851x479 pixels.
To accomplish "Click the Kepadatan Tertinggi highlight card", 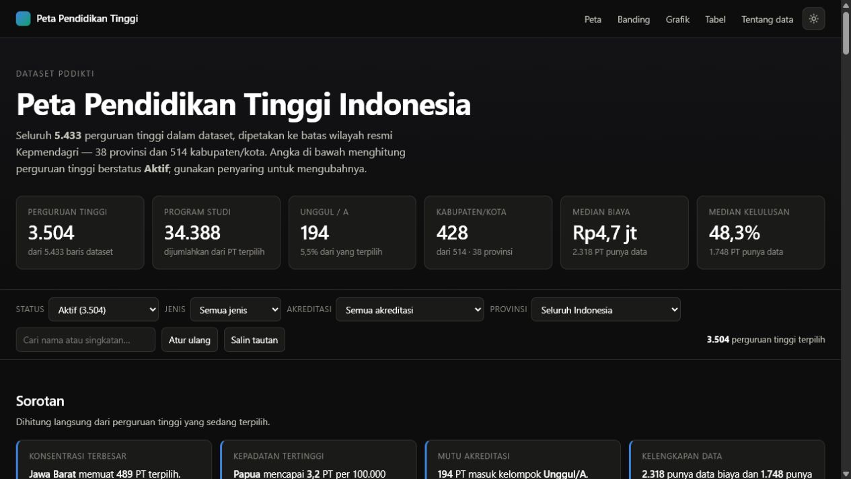I will pos(318,459).
